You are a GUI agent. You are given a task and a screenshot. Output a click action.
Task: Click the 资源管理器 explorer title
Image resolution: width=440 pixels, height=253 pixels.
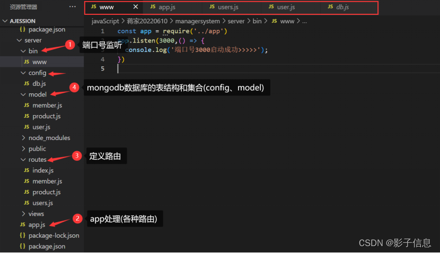point(23,7)
